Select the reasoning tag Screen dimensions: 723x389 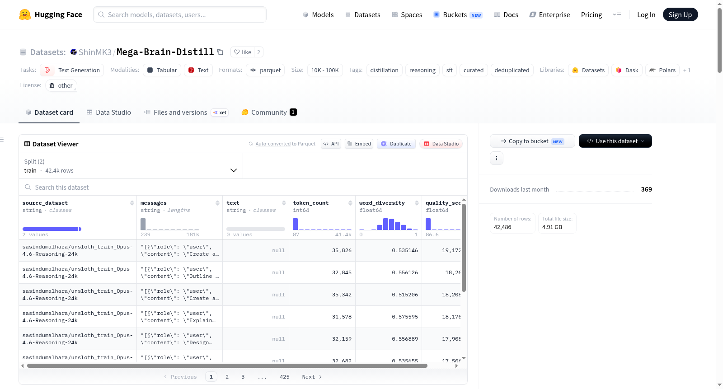pos(423,70)
